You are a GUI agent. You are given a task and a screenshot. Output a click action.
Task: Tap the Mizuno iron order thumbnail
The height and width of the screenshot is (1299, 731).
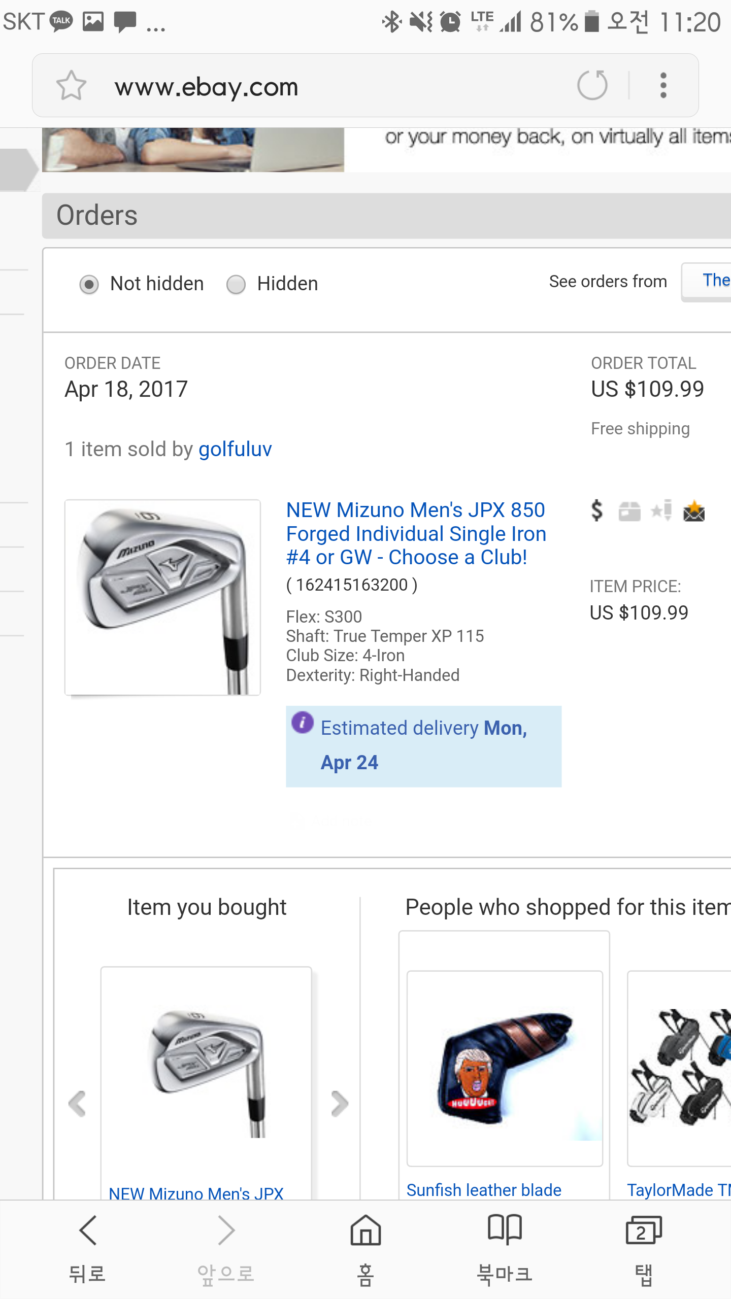pos(162,597)
